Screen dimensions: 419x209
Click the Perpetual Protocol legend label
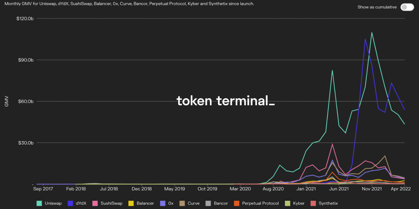(x=260, y=203)
